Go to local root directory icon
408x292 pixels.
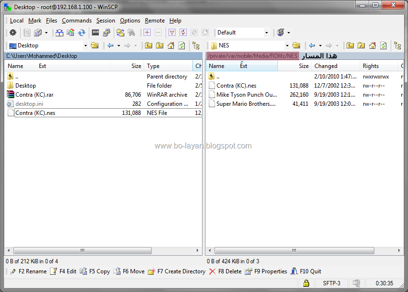[x=159, y=45]
